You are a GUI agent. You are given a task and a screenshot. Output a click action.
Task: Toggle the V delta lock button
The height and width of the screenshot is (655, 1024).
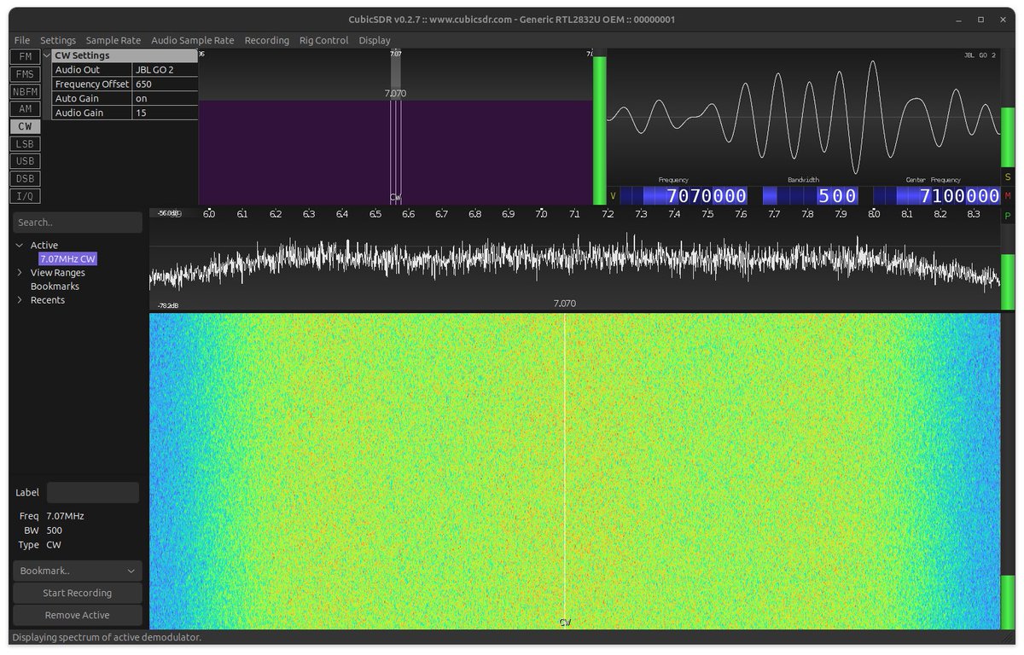click(613, 196)
